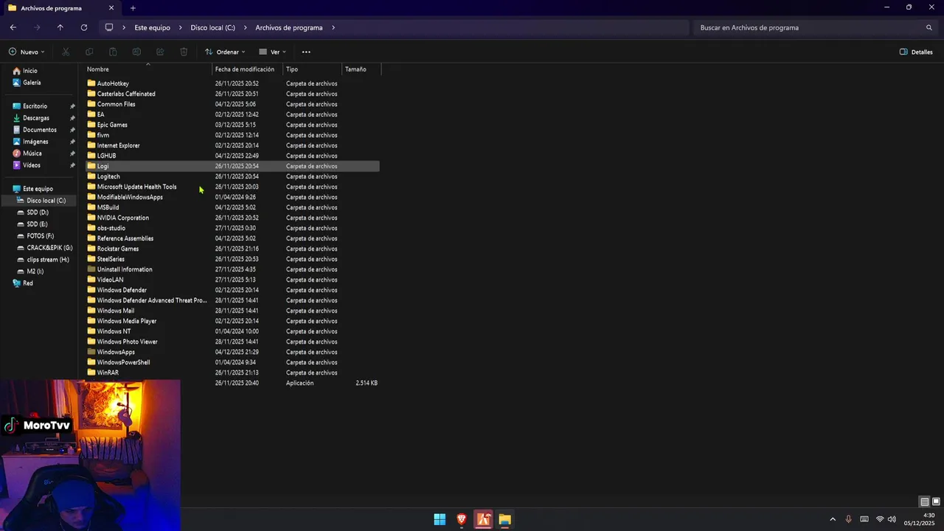The height and width of the screenshot is (531, 944).
Task: Show hidden system tray icons
Action: click(833, 519)
